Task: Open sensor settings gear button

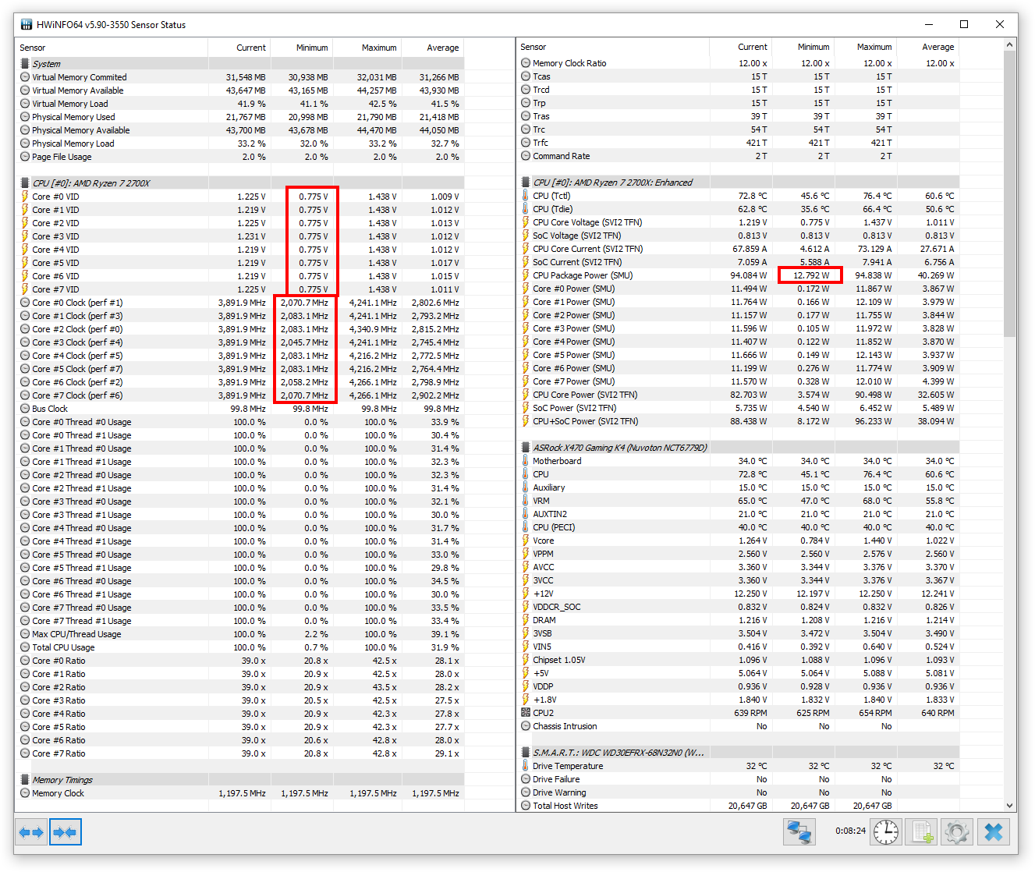Action: [957, 832]
